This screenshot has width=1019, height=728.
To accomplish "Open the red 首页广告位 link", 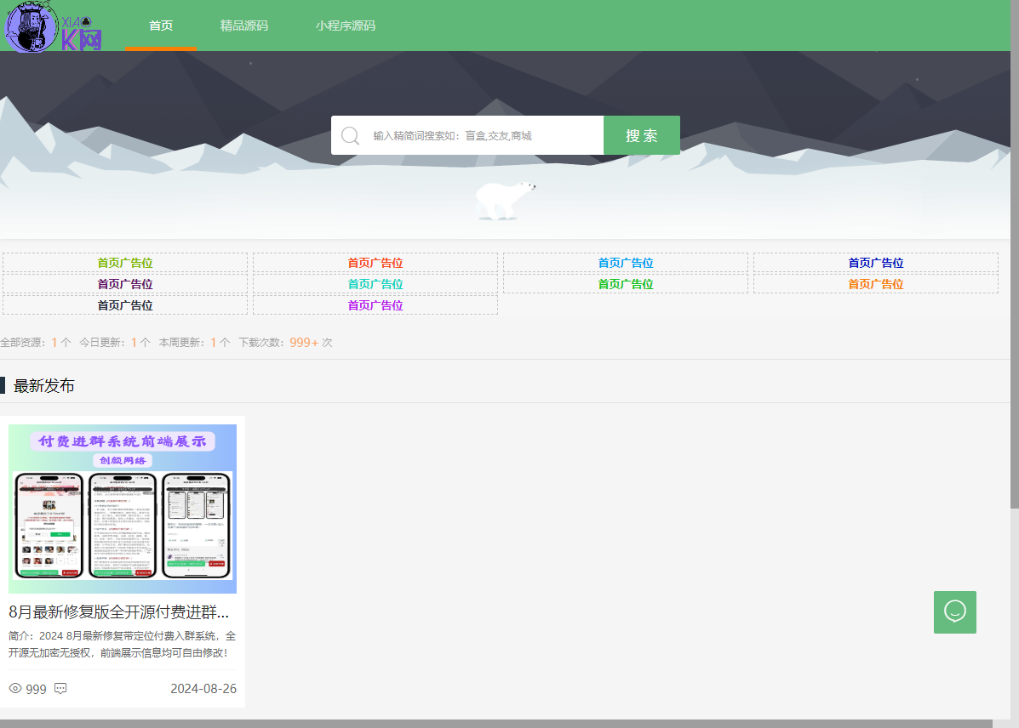I will click(x=375, y=263).
